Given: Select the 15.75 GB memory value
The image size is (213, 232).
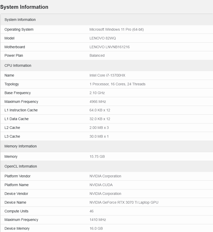Looking at the screenshot, I should (97, 156).
